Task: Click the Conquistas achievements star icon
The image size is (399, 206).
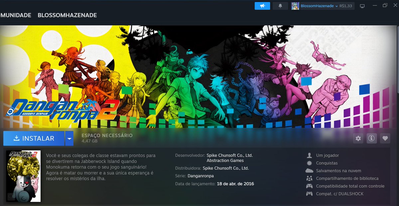Action: click(x=310, y=163)
